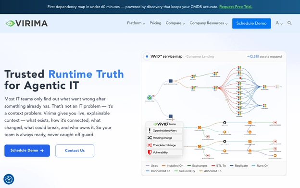
Task: Go to the Pricing page
Action: pyautogui.click(x=155, y=23)
